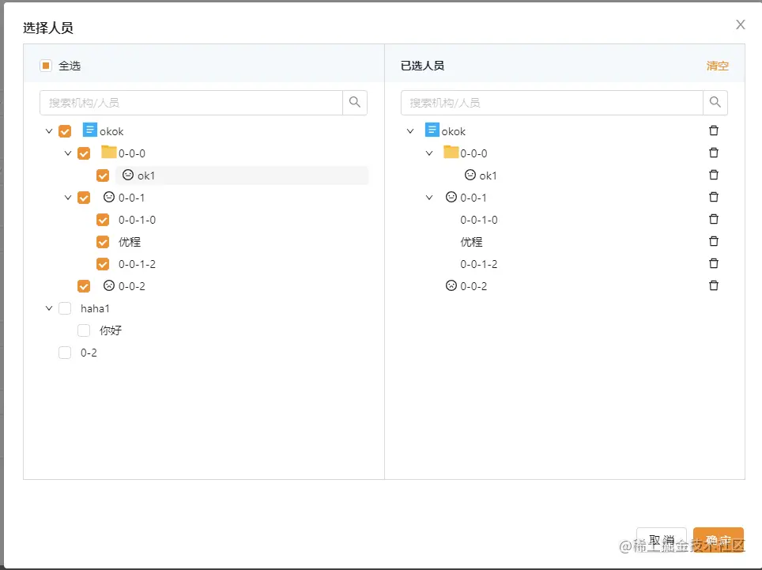Screen dimensions: 762x570
Task: Click trash icon for 0-0-0 row
Action: point(714,153)
